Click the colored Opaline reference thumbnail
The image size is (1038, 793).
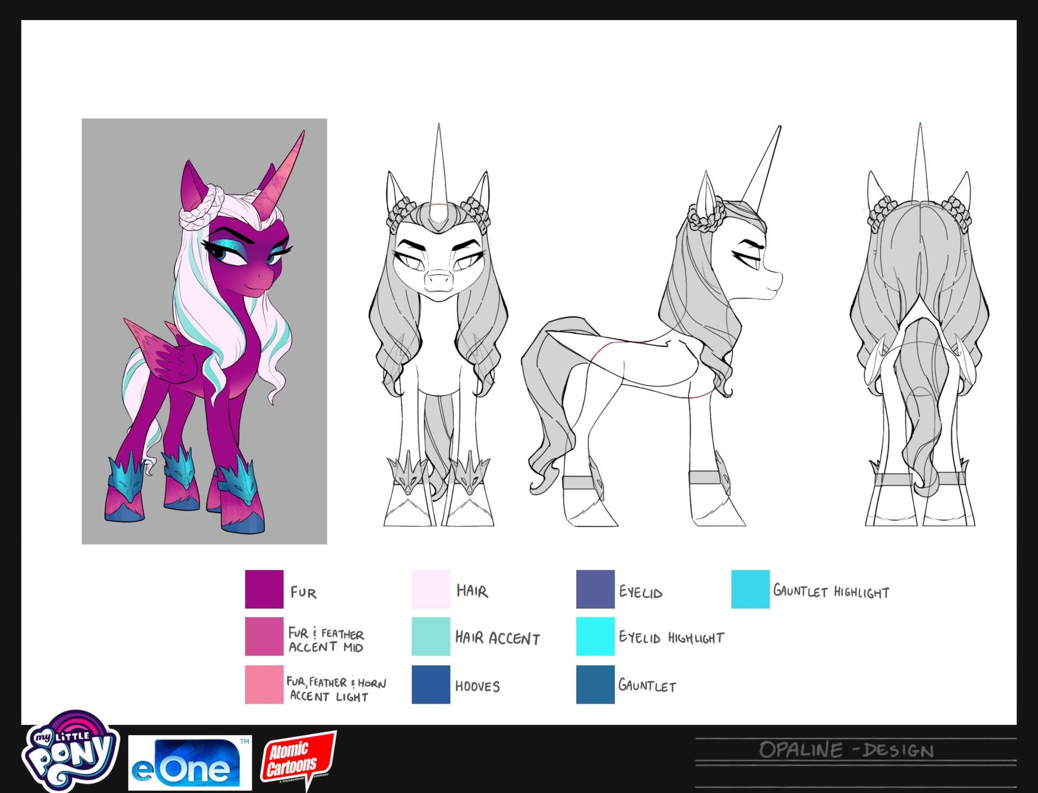[204, 331]
